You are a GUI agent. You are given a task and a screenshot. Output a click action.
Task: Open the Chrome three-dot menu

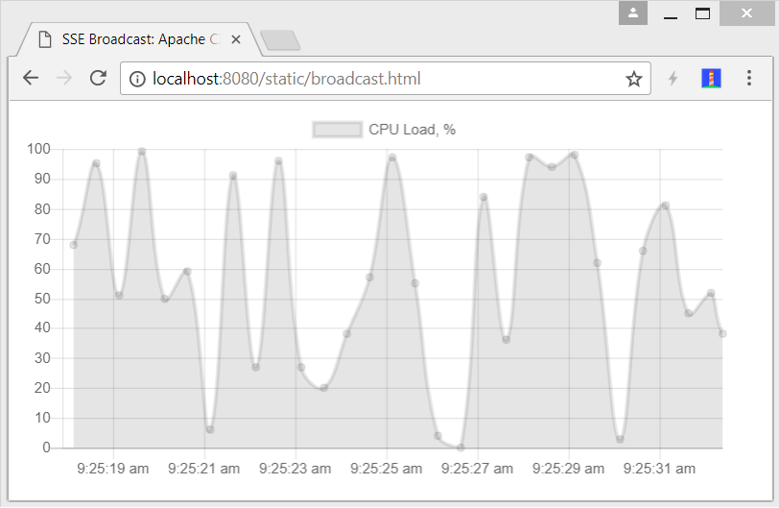[x=749, y=78]
